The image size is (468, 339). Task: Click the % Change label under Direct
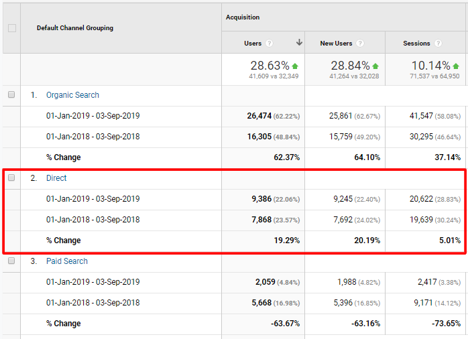click(63, 241)
